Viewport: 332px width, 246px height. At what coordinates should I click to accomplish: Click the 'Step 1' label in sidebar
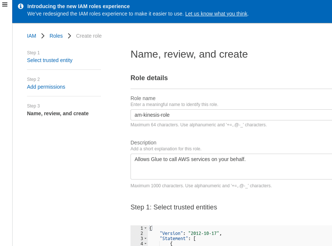click(33, 53)
